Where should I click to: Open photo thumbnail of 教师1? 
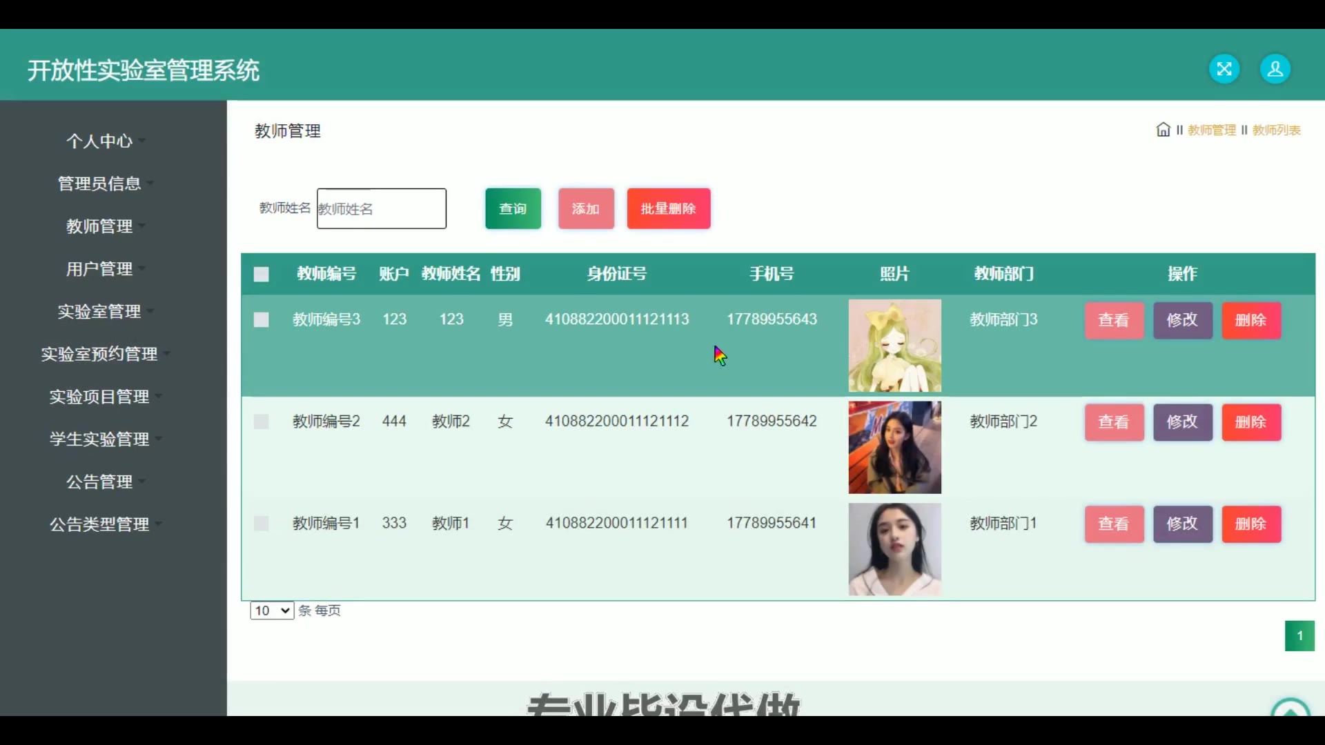click(894, 549)
